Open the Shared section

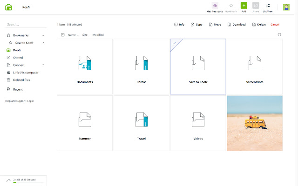point(18,58)
